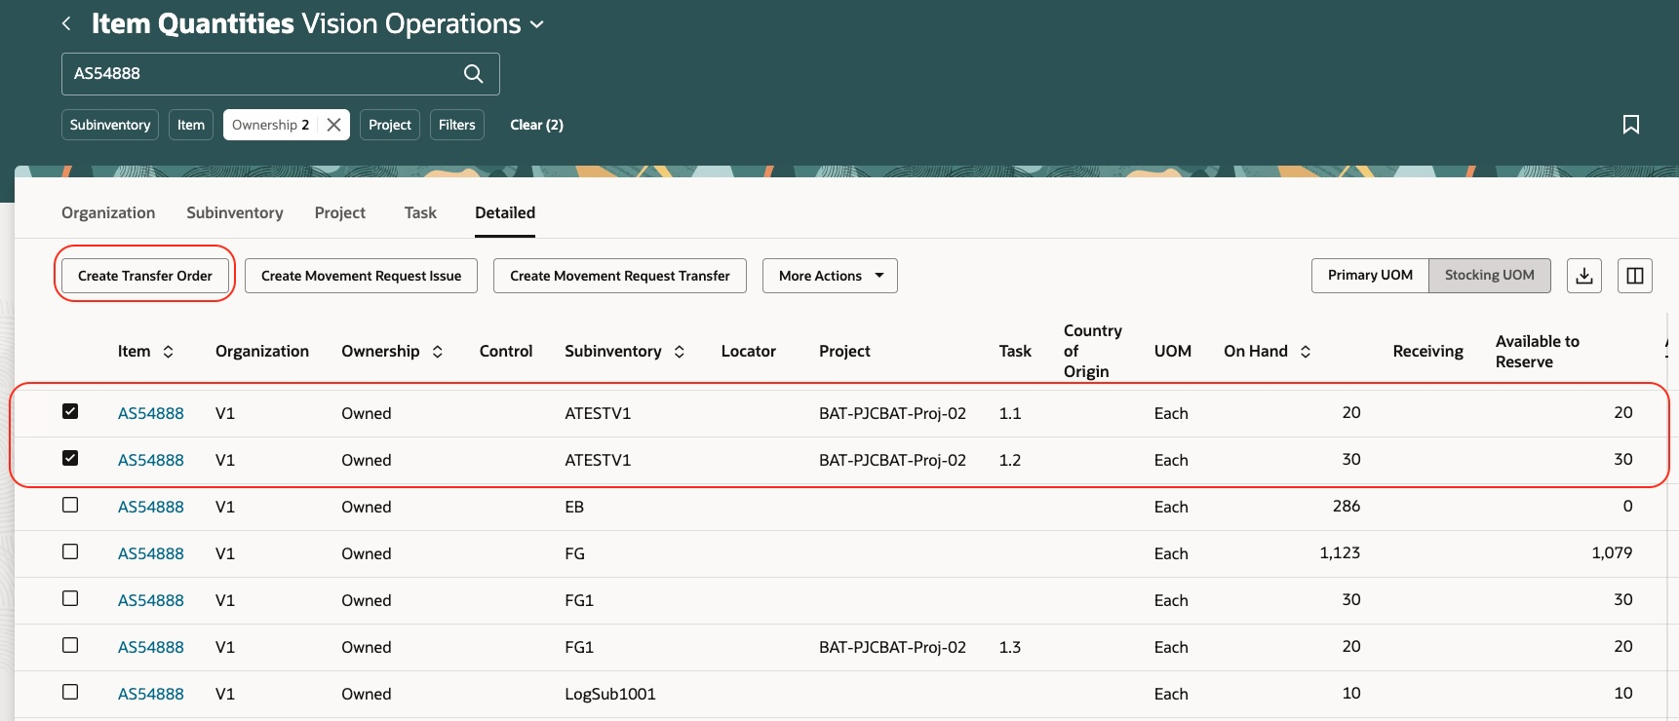Open the Subinventory filter chip

[x=110, y=125]
